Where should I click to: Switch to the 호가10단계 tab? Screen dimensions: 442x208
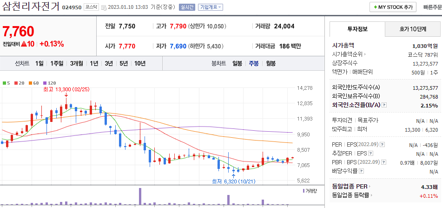click(x=413, y=29)
